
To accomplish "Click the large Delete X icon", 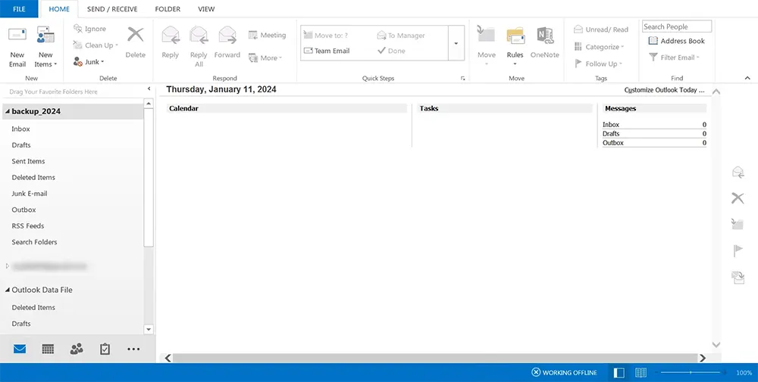I will 136,35.
